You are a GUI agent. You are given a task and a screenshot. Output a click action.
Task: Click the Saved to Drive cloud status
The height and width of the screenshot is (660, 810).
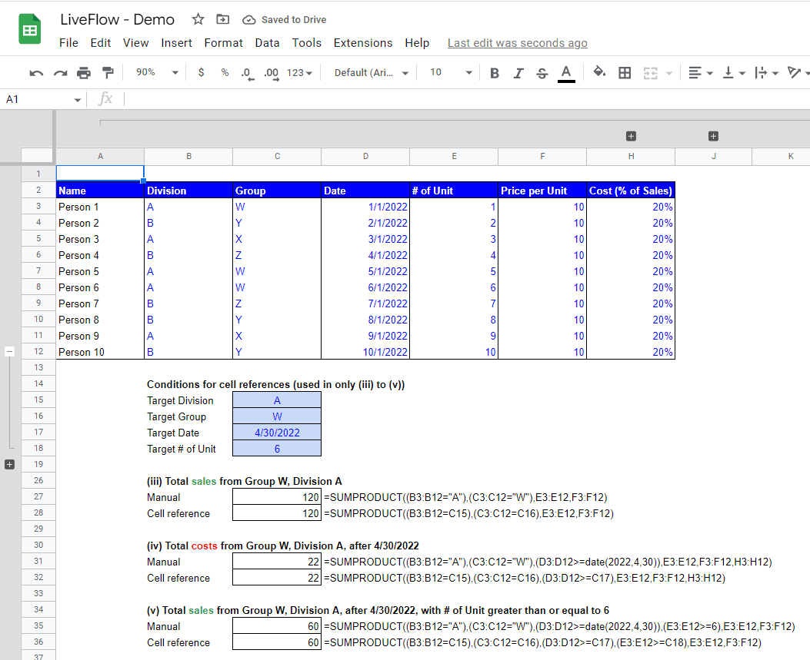284,20
